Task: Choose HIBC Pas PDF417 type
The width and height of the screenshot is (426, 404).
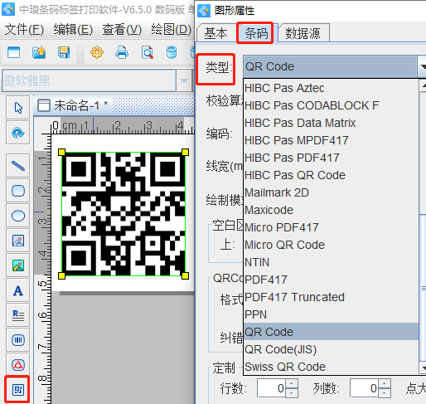Action: [x=331, y=158]
